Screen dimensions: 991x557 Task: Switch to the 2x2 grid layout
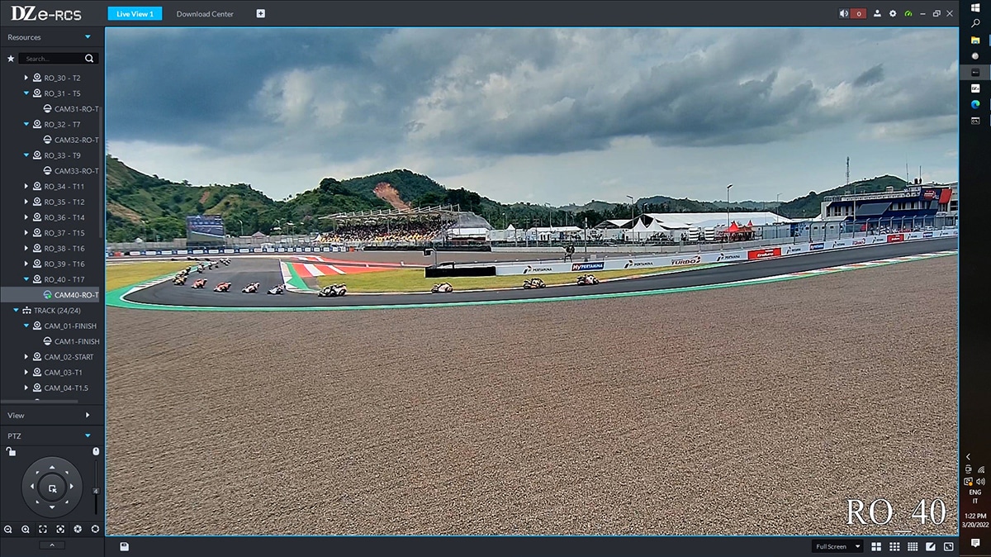pyautogui.click(x=876, y=546)
